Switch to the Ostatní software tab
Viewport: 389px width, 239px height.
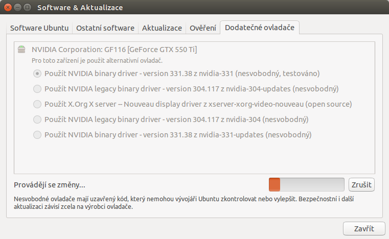[x=105, y=28]
